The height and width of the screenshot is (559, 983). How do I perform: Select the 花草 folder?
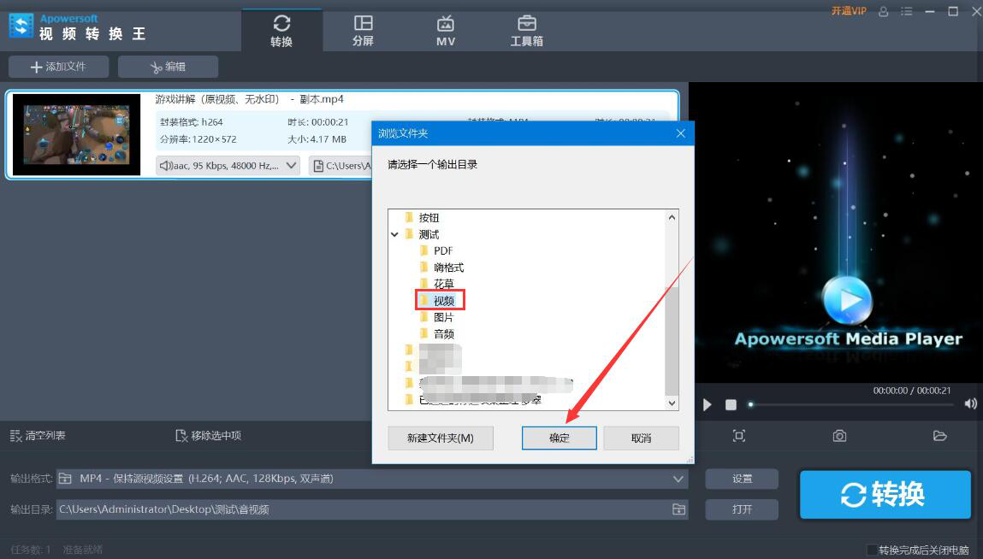(x=443, y=284)
